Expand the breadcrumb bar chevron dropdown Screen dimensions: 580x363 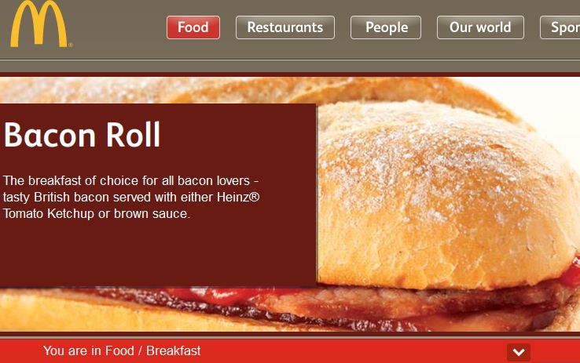tap(519, 352)
